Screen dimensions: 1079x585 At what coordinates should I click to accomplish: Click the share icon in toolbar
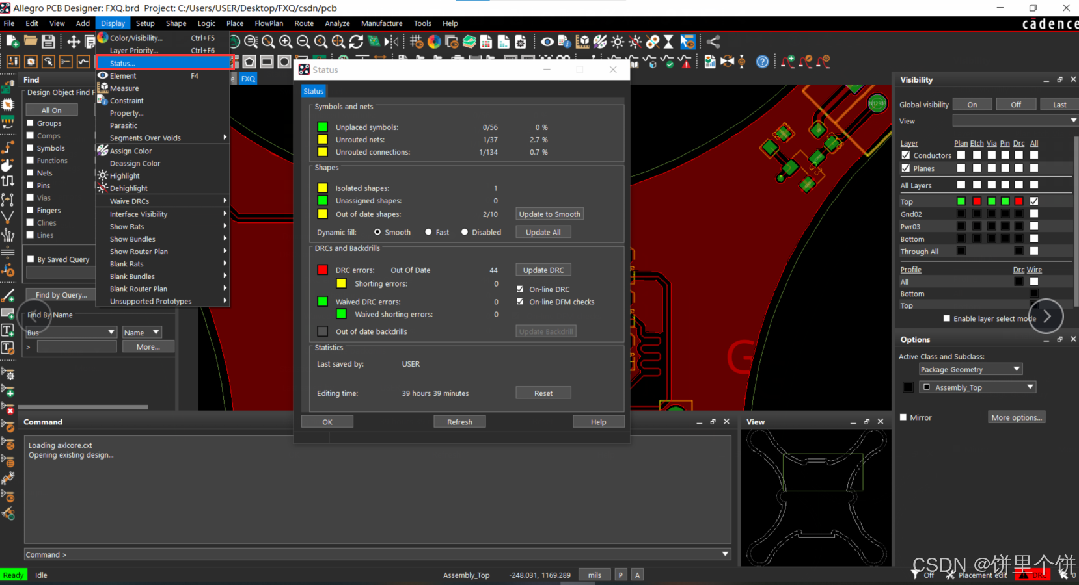714,42
